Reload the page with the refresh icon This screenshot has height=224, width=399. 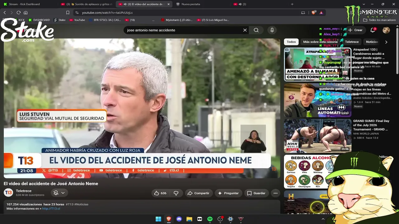(x=19, y=12)
